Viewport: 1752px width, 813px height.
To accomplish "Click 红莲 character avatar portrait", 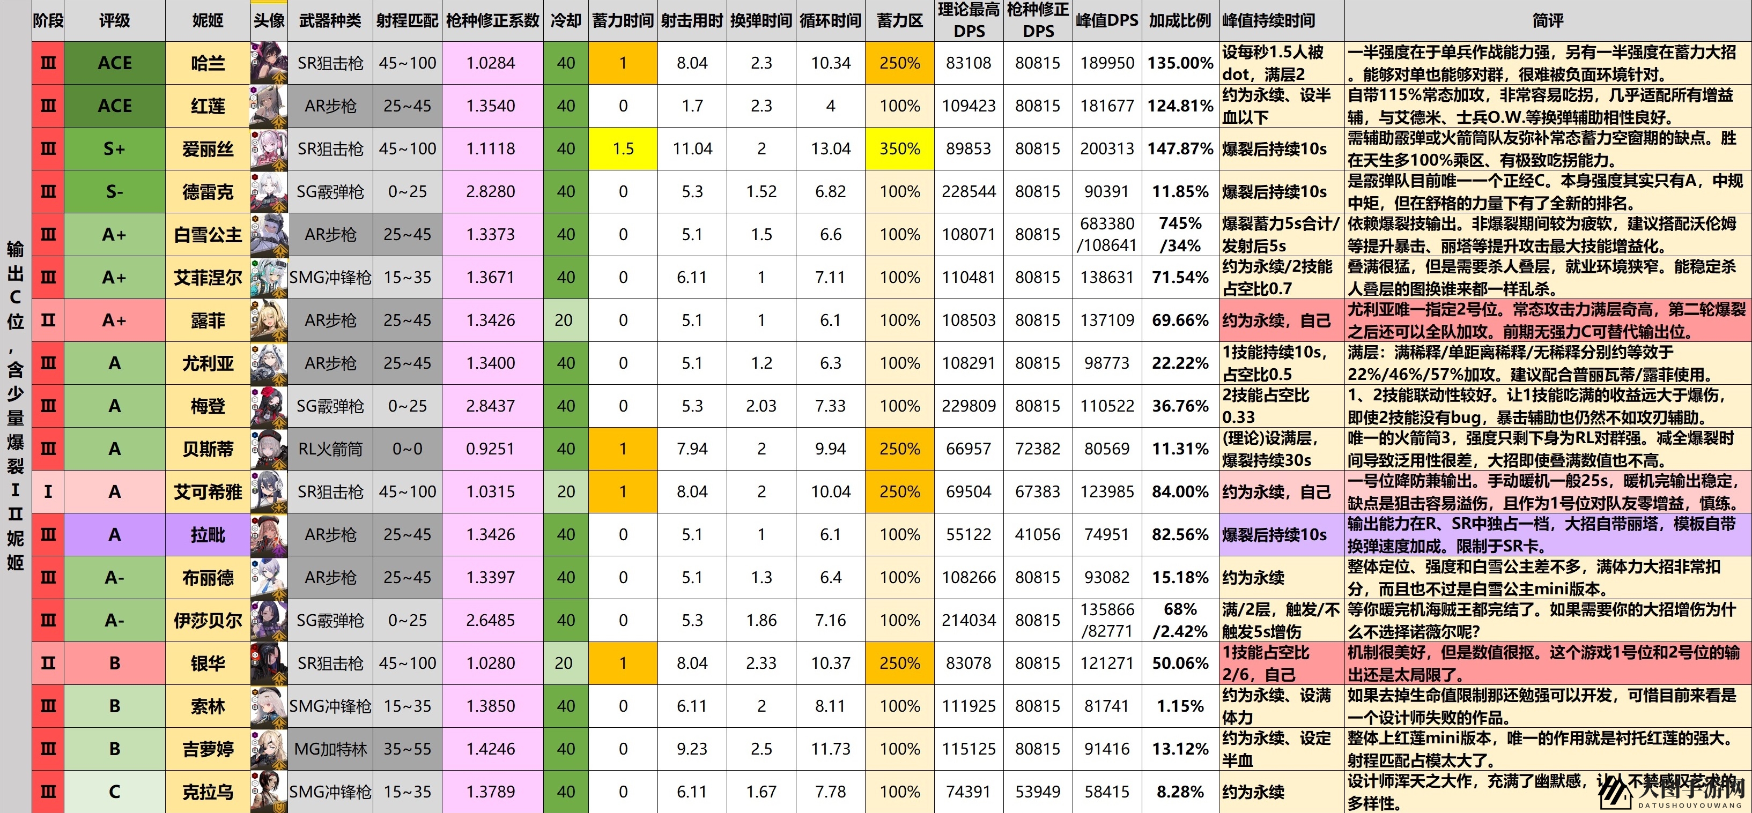I will [x=269, y=106].
